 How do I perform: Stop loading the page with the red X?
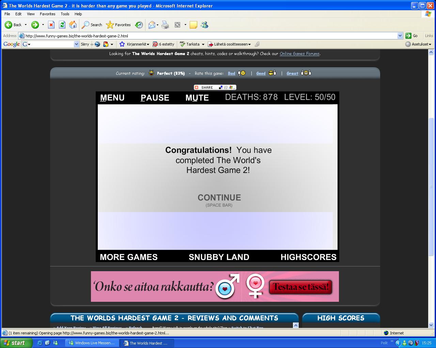51,25
